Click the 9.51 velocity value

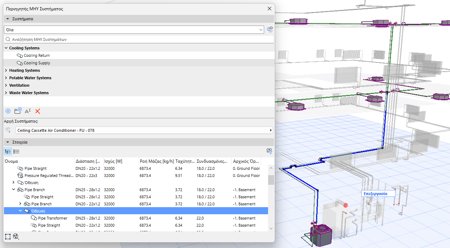click(179, 176)
